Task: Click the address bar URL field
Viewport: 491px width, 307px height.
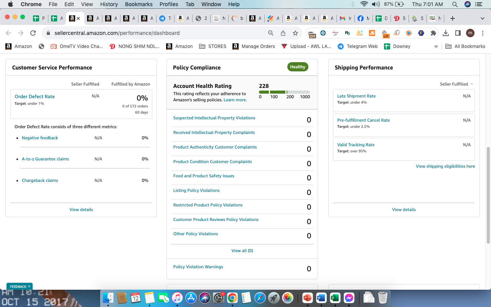Action: pyautogui.click(x=153, y=33)
